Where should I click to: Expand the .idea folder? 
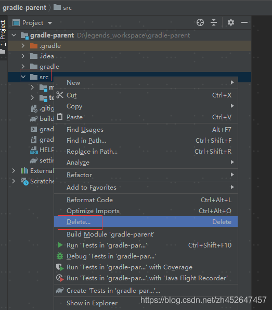click(x=23, y=56)
